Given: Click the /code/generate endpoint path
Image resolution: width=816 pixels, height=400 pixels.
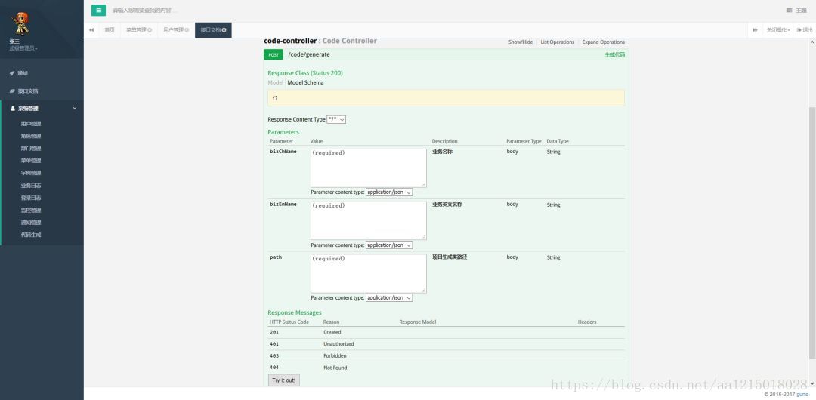Looking at the screenshot, I should (x=309, y=54).
